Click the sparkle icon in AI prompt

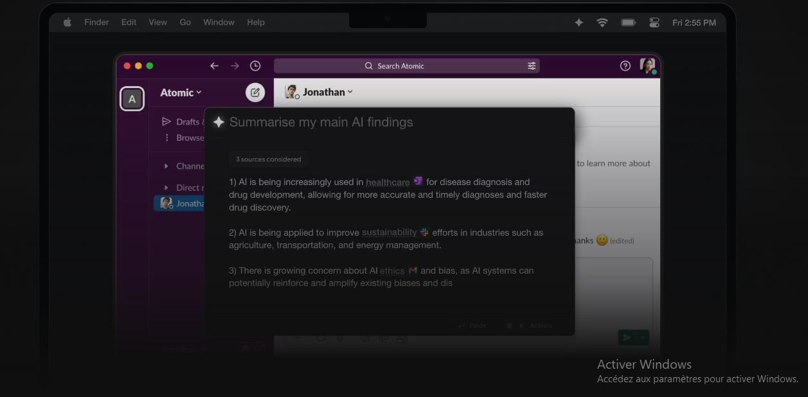tap(219, 122)
